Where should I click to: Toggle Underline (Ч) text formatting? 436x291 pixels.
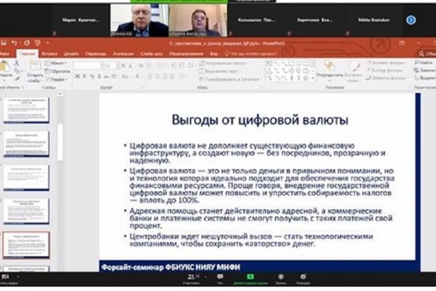(92, 76)
